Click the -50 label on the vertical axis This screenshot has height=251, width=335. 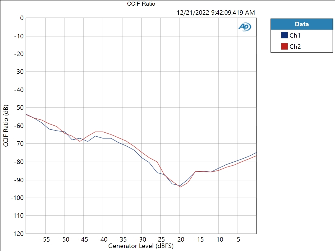tap(19, 108)
